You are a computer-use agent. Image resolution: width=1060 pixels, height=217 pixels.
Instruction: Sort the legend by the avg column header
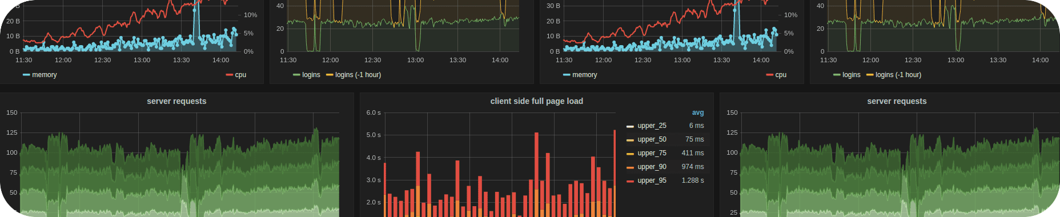(698, 112)
